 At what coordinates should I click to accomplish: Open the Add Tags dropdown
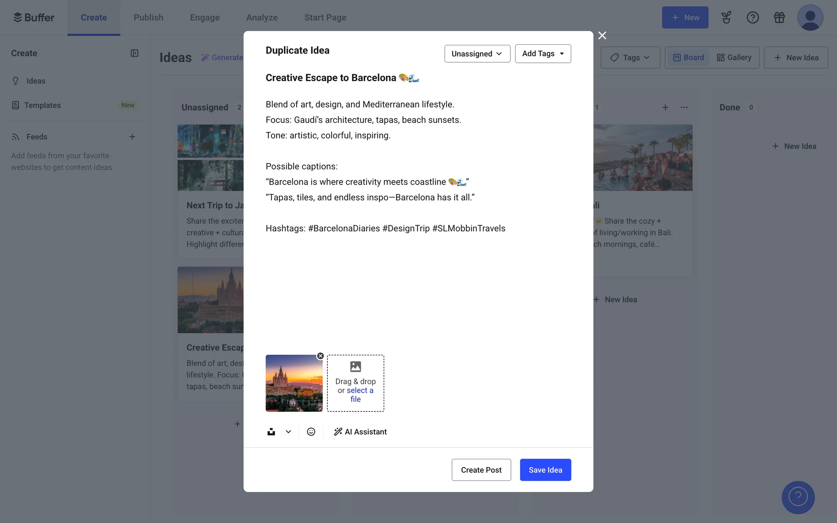543,54
